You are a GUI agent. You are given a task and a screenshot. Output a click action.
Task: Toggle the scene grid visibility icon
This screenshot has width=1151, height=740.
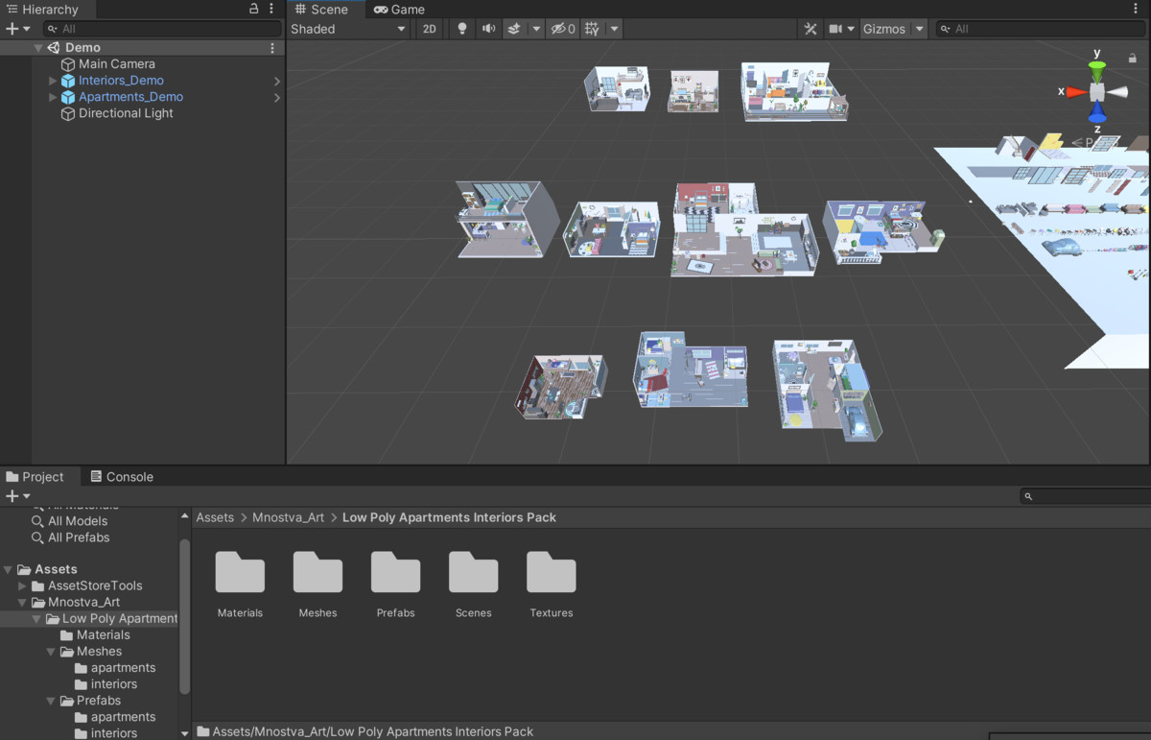[x=593, y=29]
